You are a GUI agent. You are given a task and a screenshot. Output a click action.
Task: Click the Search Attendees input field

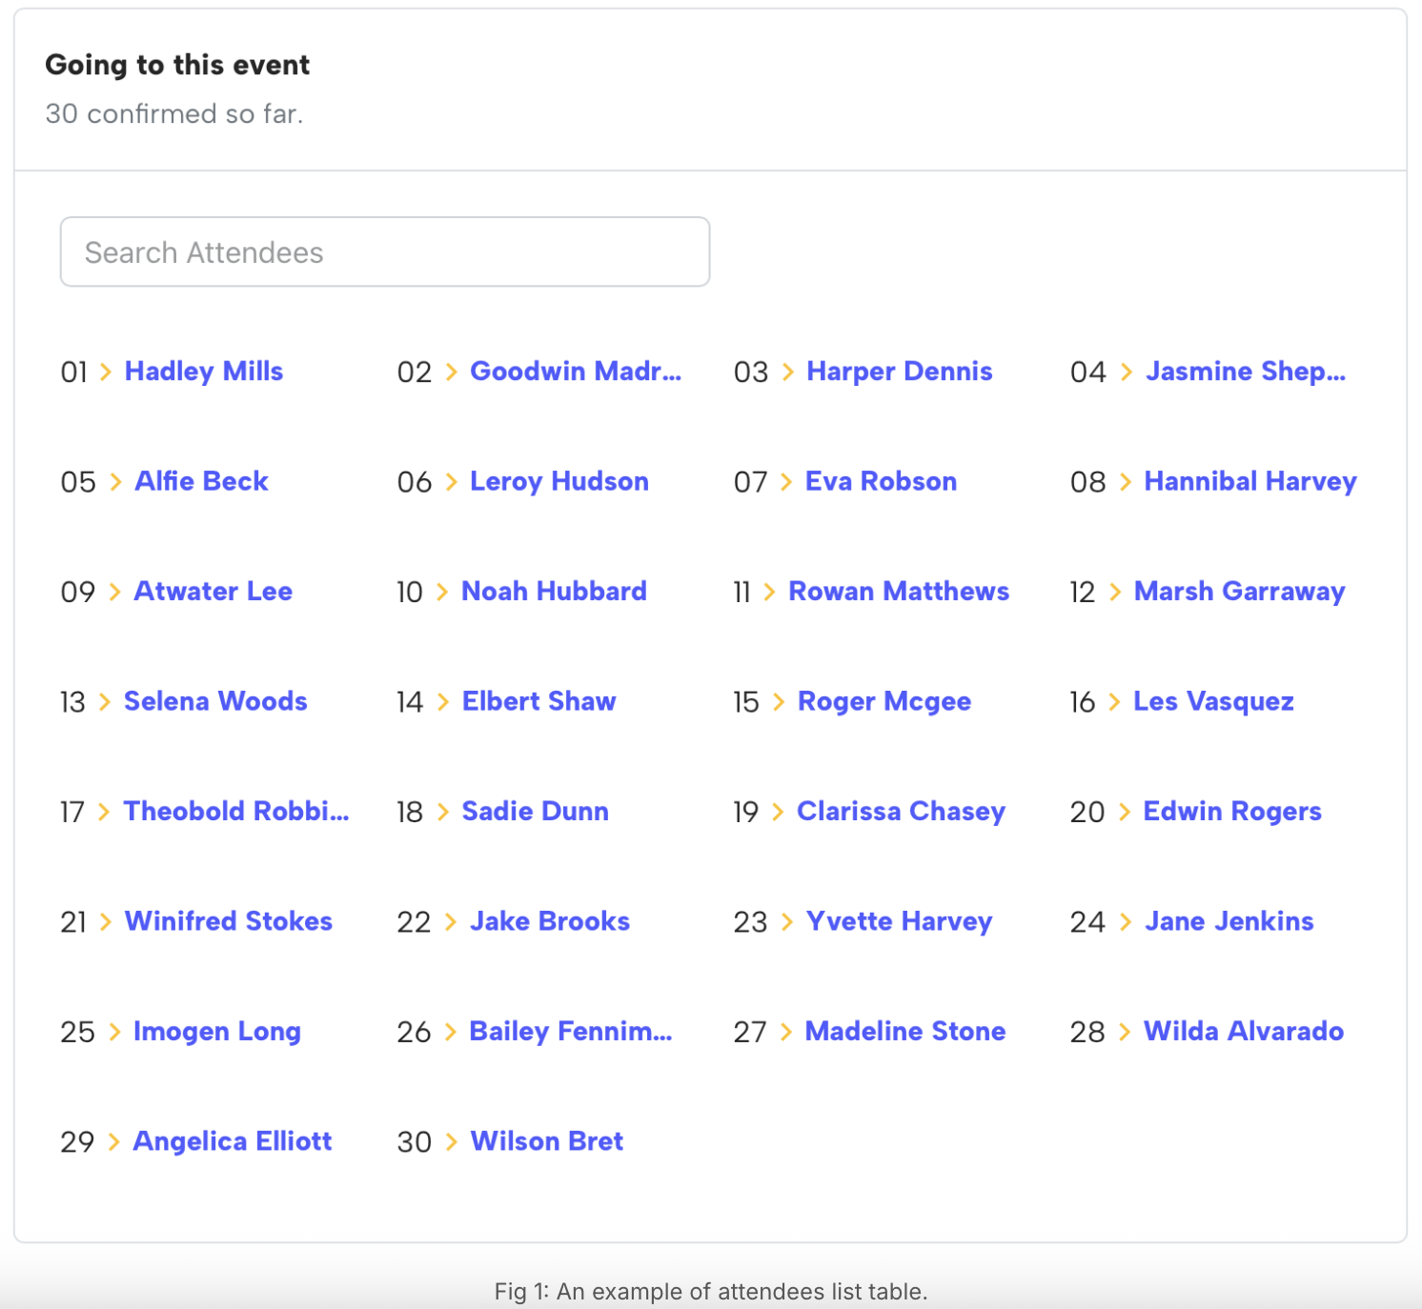pos(384,252)
